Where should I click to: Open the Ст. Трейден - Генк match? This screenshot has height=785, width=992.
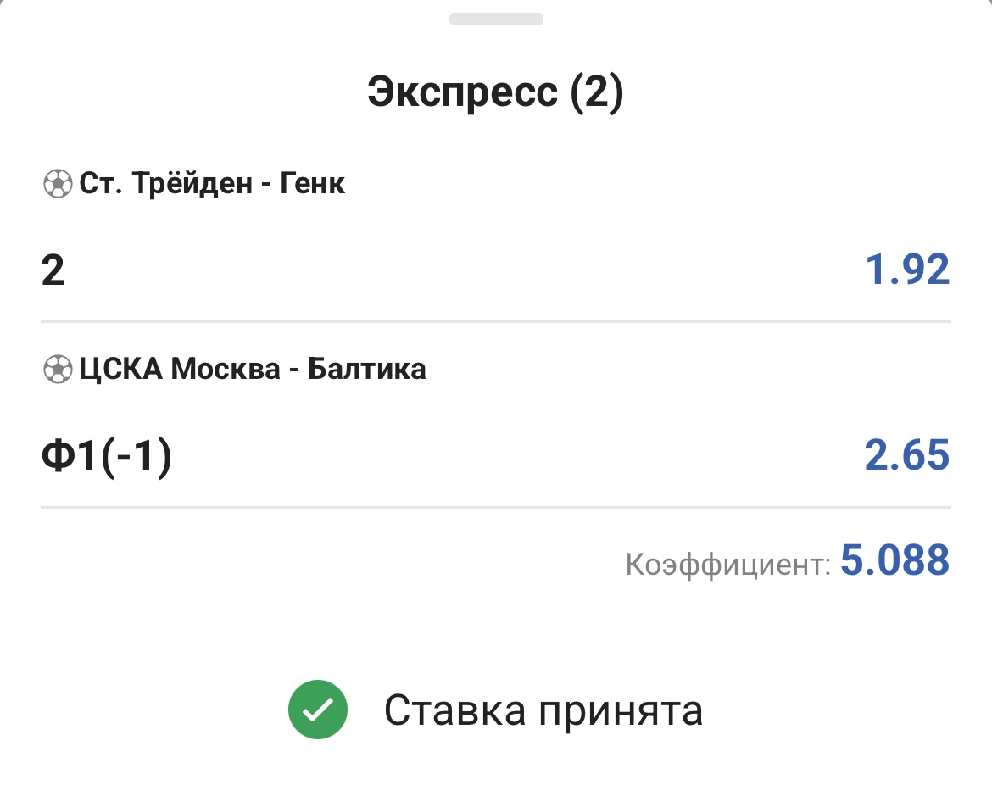pos(212,184)
